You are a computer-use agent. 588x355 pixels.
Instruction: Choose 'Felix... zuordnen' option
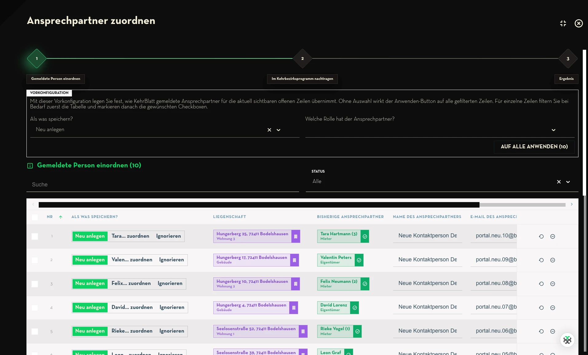pyautogui.click(x=131, y=283)
